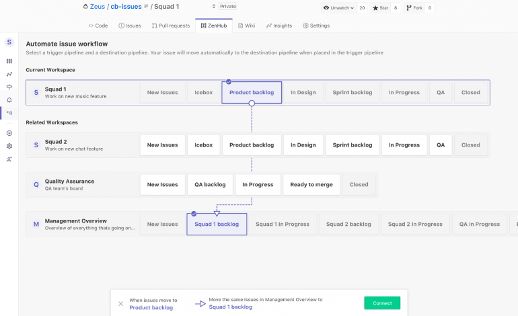Open the Code tab
518x316 pixels.
click(98, 26)
